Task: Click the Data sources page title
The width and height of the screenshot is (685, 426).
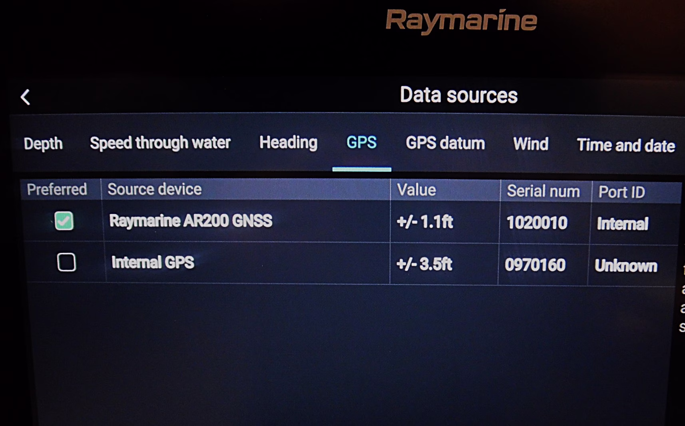Action: [x=459, y=95]
